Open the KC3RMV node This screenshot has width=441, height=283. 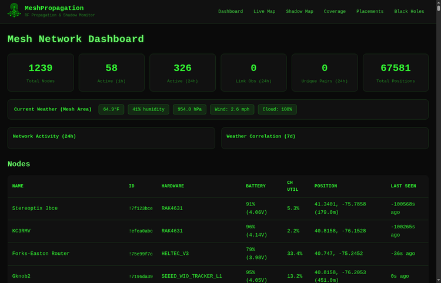point(21,231)
